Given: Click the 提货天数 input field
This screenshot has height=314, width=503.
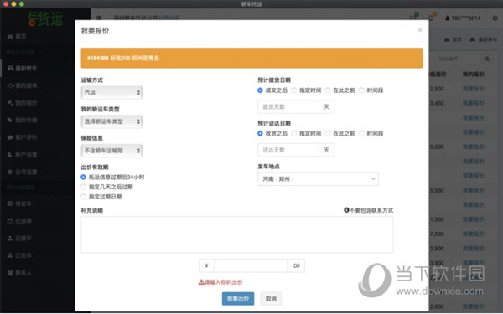Looking at the screenshot, I should click(288, 106).
